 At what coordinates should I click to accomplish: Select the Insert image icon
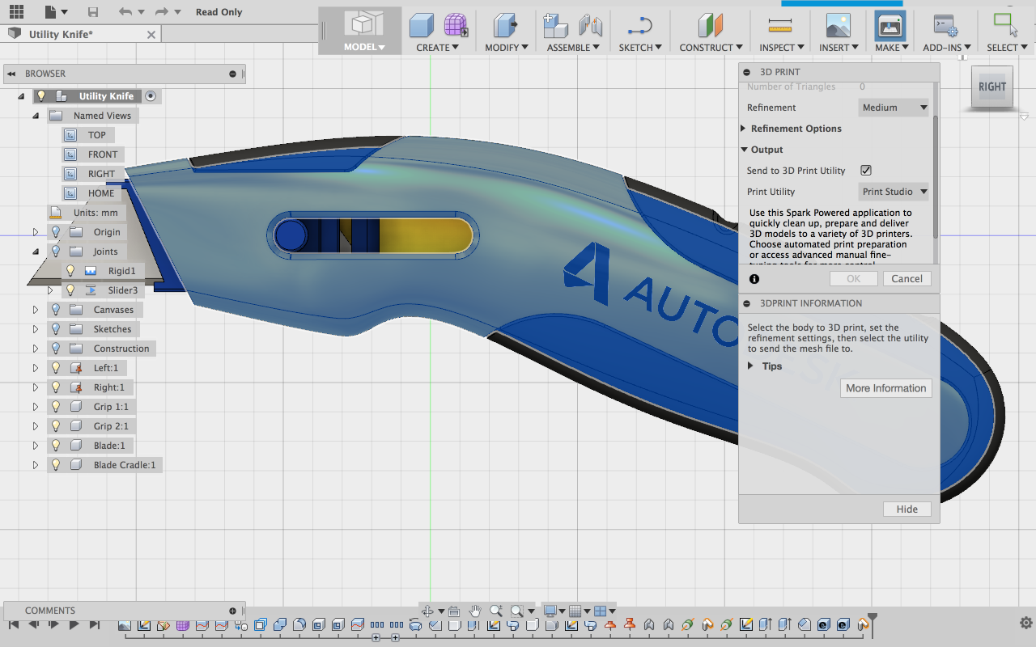838,26
